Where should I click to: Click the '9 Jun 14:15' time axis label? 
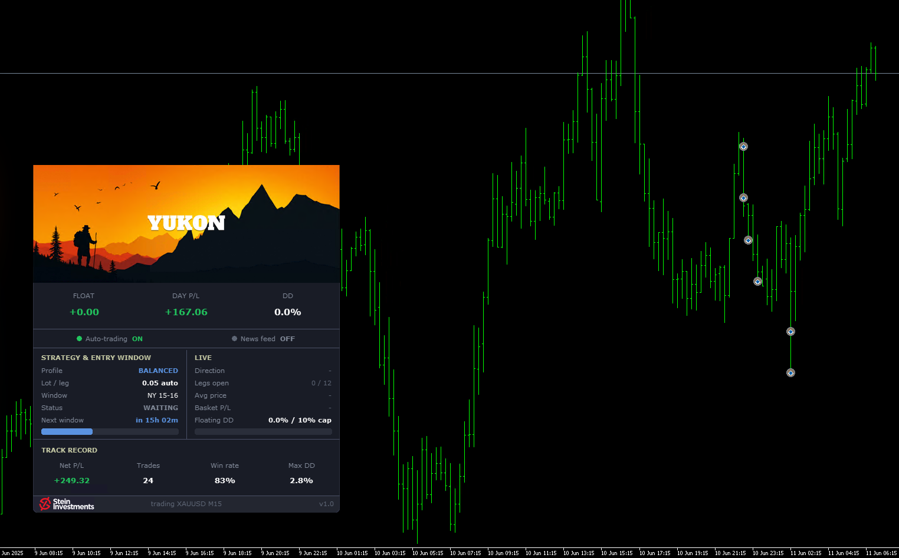click(x=162, y=553)
